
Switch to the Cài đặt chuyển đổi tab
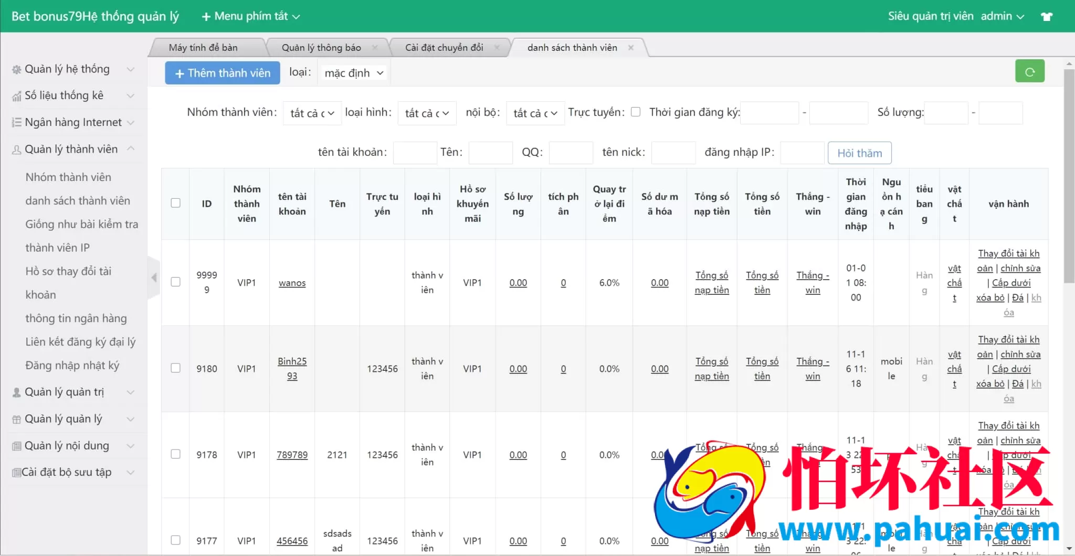(x=444, y=48)
